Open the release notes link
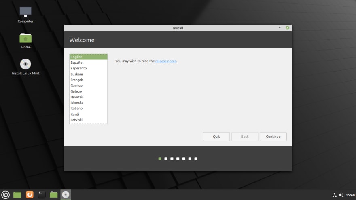 [166, 61]
